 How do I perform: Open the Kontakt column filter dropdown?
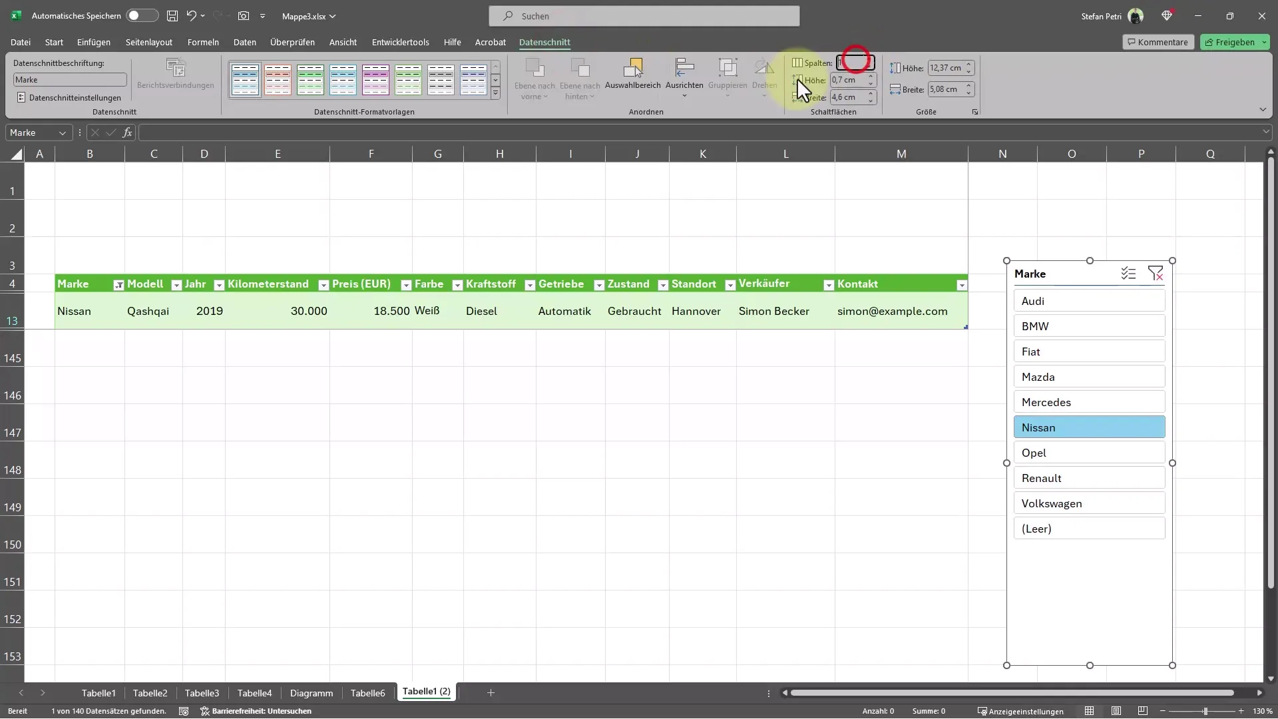(962, 285)
